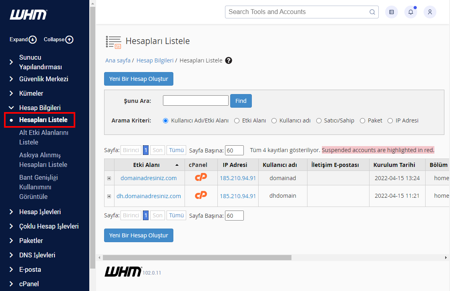Select the Etki Alanı radio button
The height and width of the screenshot is (291, 450).
click(237, 120)
